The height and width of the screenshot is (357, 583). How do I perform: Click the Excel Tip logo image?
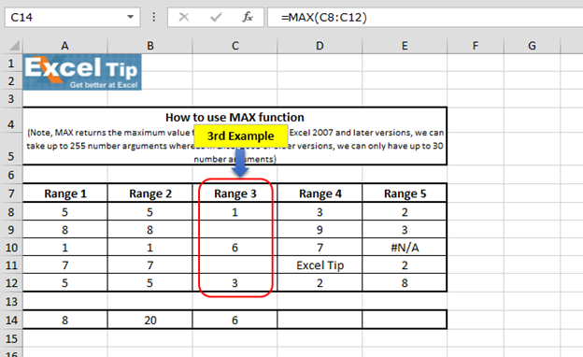pyautogui.click(x=82, y=72)
